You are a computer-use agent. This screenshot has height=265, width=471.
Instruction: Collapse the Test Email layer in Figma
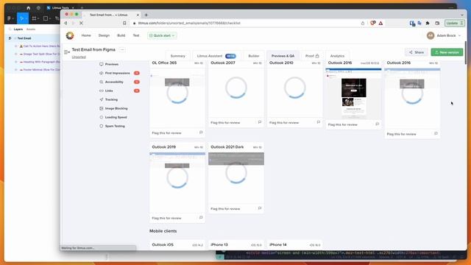click(x=10, y=38)
